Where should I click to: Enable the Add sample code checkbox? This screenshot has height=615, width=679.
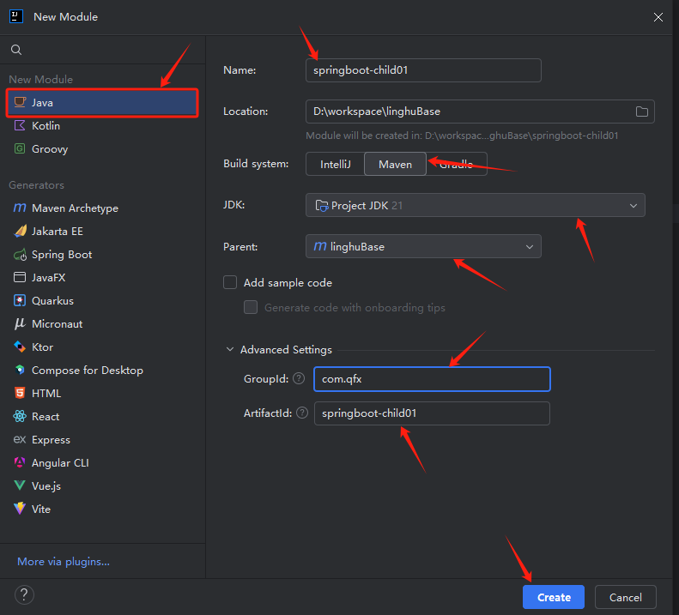230,282
